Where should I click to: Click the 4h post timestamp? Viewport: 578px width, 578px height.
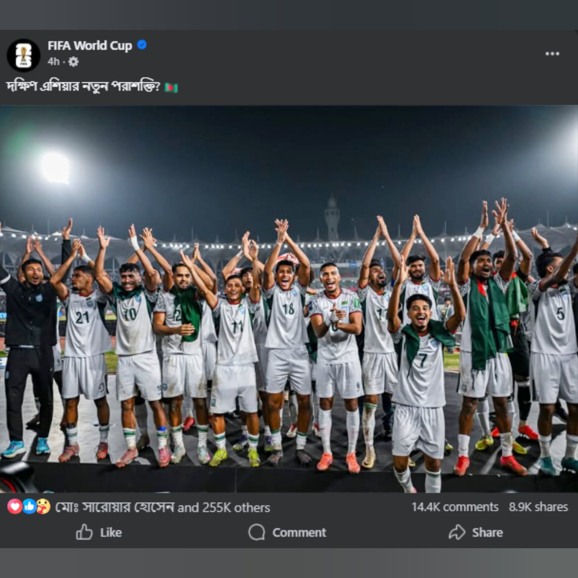(x=53, y=62)
